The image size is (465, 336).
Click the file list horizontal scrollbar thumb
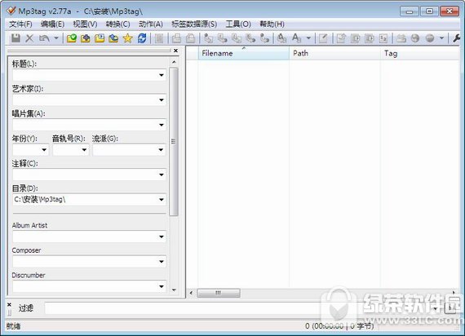219,293
